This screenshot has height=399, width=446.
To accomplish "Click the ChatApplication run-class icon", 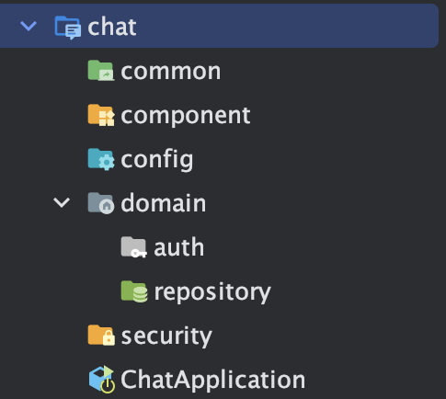I will click(x=102, y=379).
